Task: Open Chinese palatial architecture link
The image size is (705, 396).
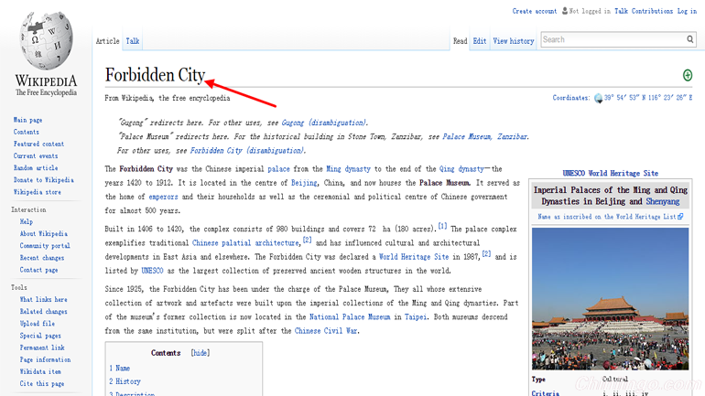Action: click(245, 243)
